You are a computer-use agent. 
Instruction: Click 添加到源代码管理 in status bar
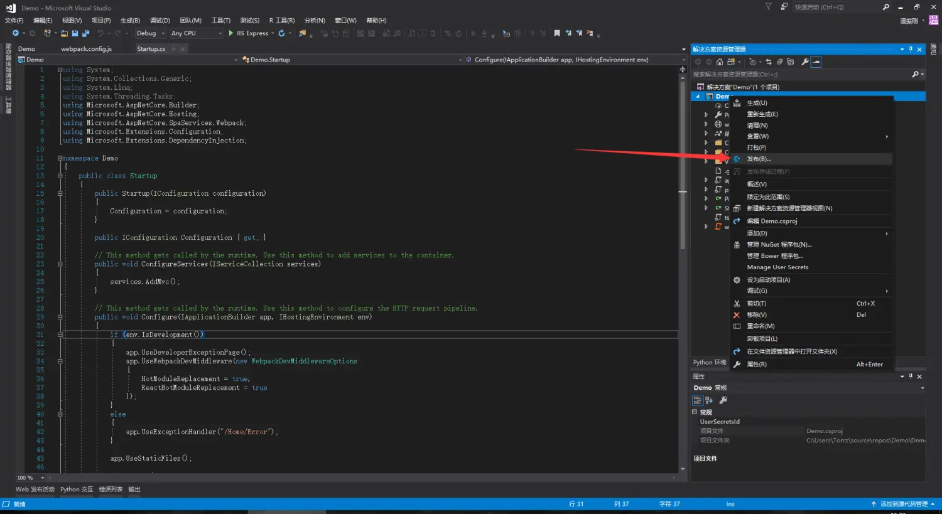(903, 504)
